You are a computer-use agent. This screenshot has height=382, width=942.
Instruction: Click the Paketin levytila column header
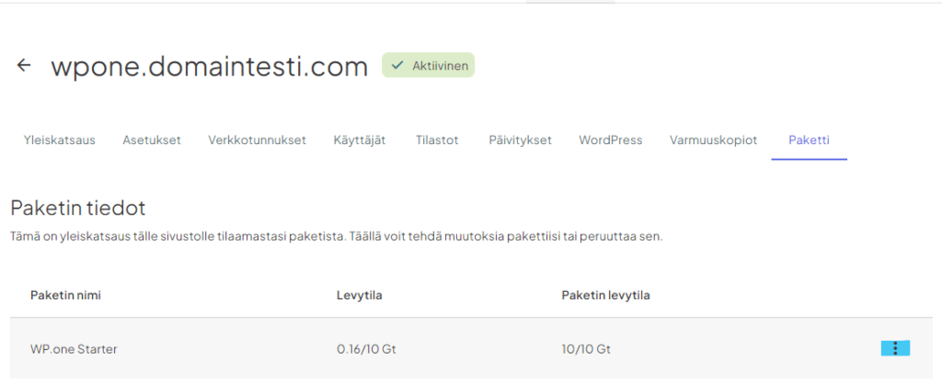606,295
